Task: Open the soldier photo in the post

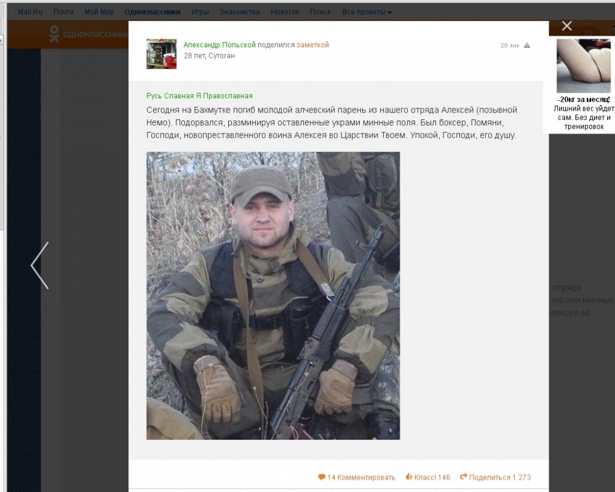Action: [x=273, y=295]
